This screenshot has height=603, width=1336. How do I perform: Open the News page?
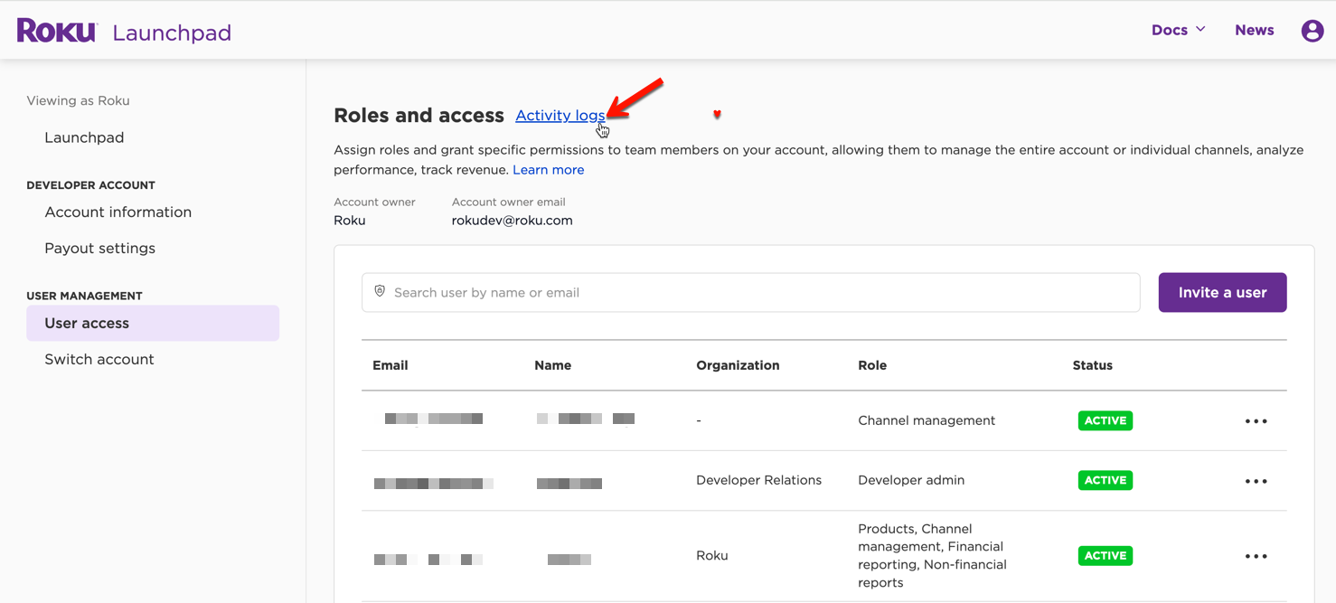pyautogui.click(x=1254, y=30)
